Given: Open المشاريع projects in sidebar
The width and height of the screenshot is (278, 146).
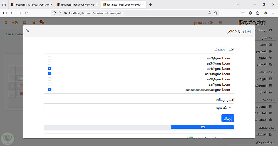Looking at the screenshot, I should (x=264, y=52).
